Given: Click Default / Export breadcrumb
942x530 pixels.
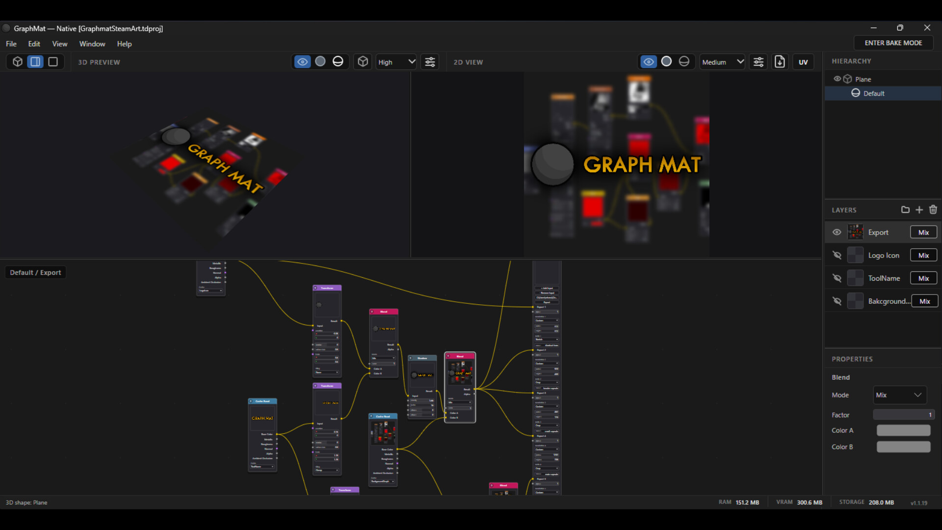Looking at the screenshot, I should [x=35, y=272].
